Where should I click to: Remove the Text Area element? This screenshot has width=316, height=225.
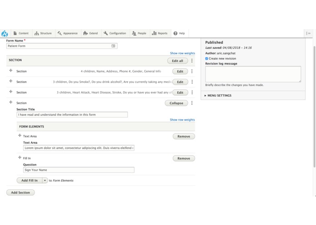pos(184,137)
